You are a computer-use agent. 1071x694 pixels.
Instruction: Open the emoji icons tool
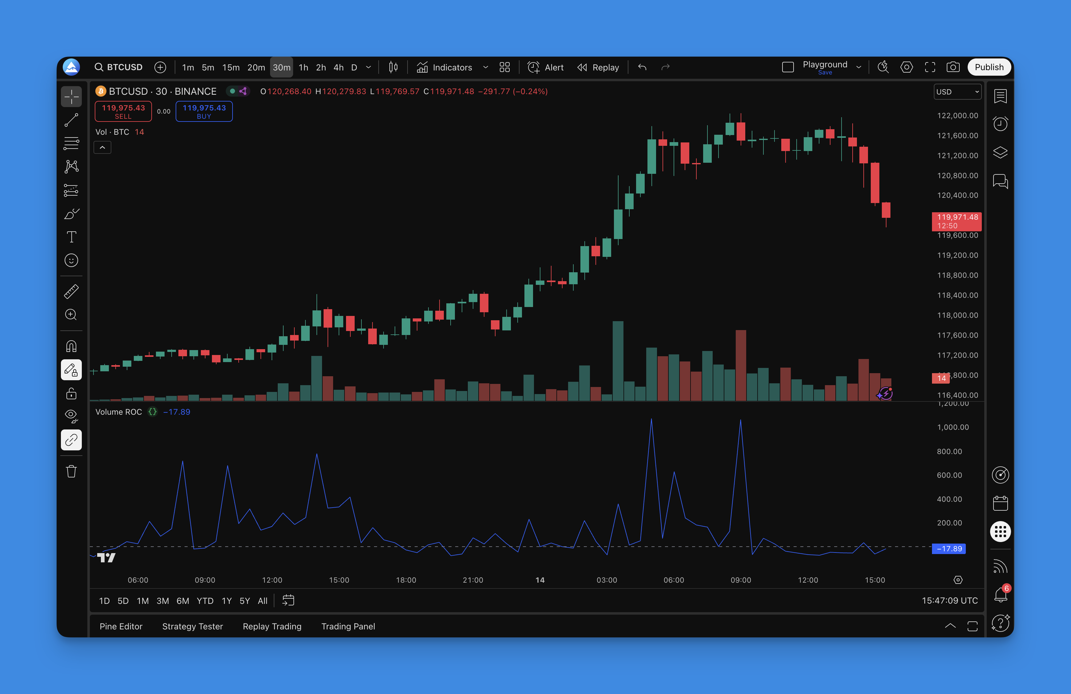pos(71,261)
